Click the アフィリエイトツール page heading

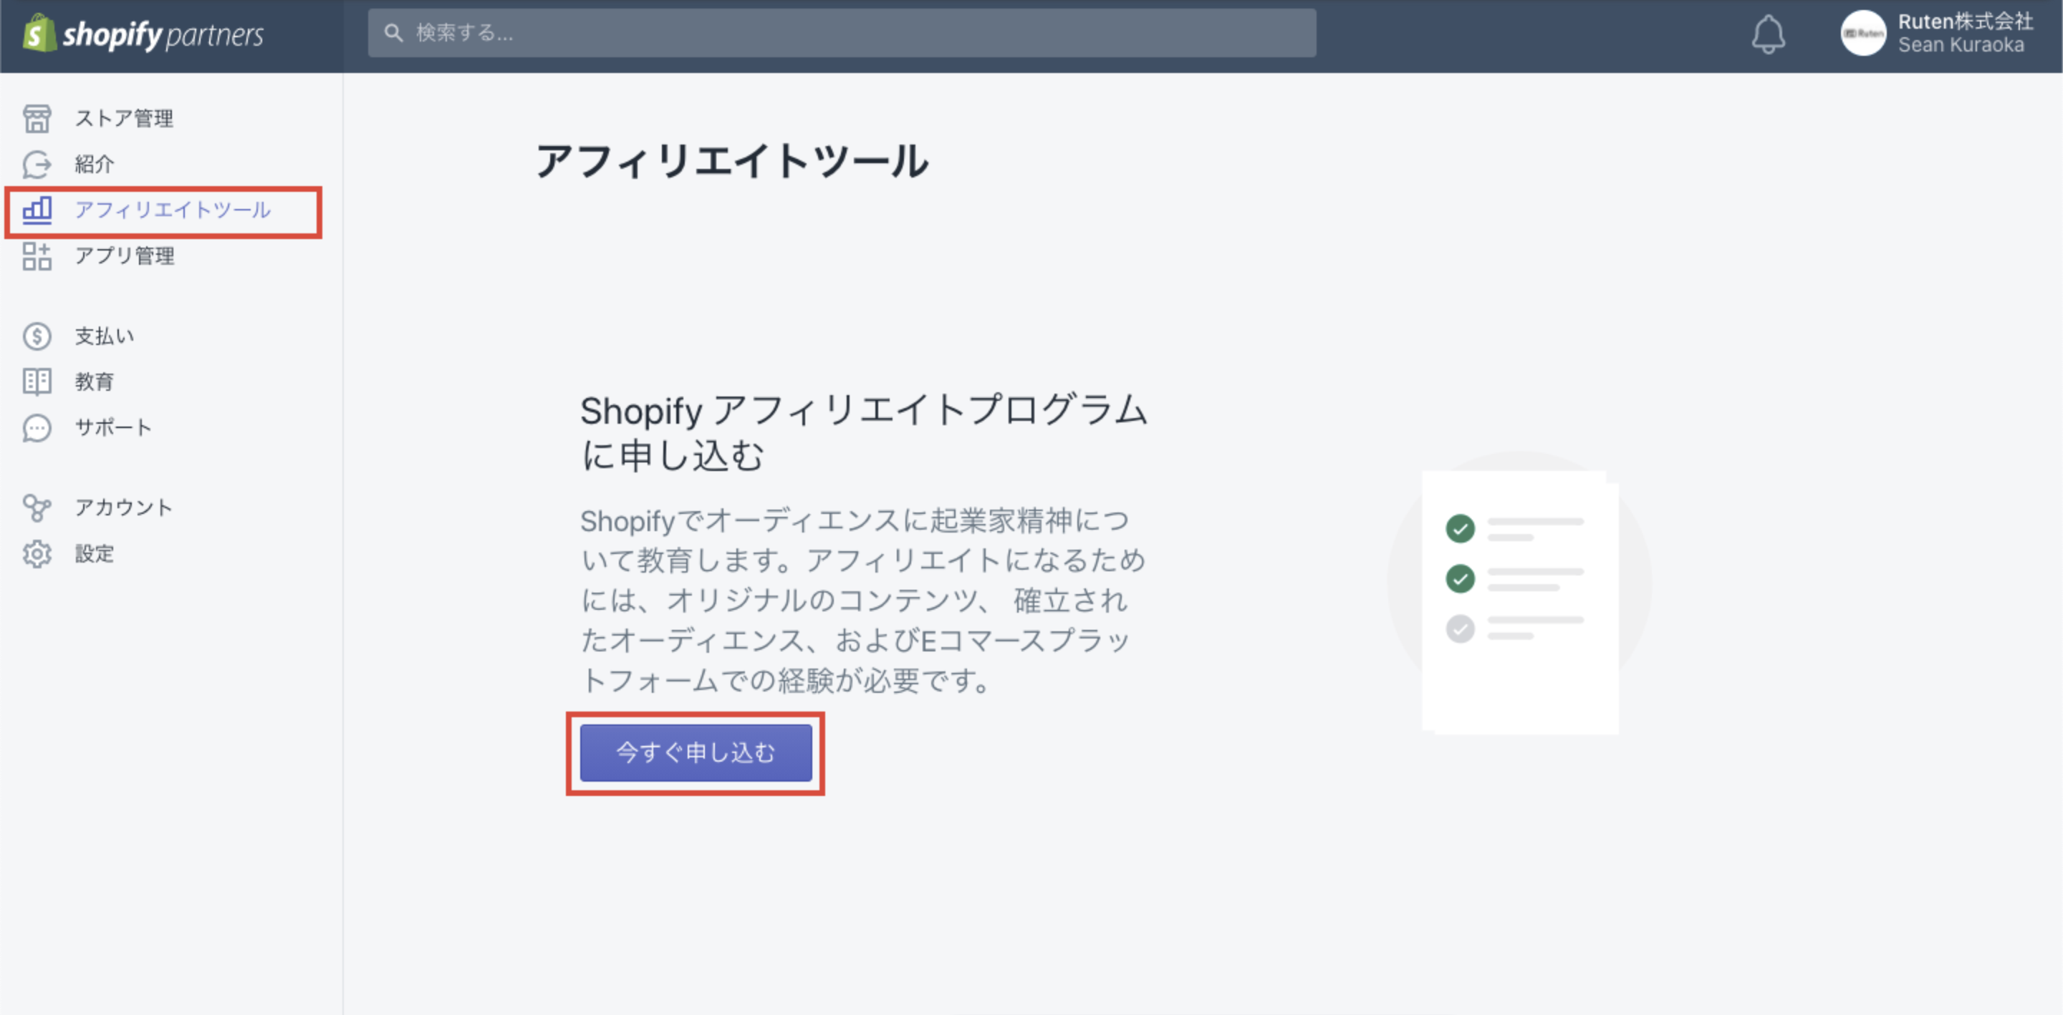click(732, 161)
